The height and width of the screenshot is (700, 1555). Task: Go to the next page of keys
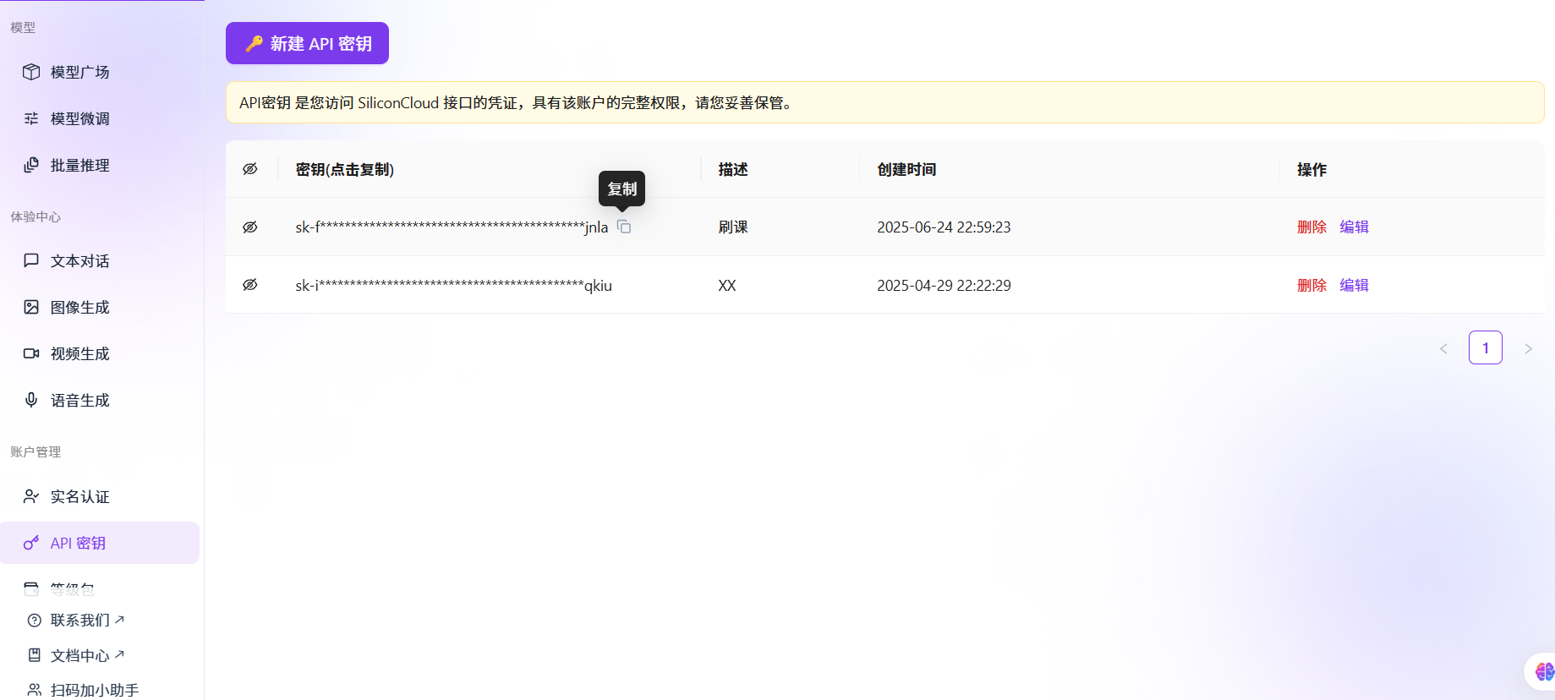pyautogui.click(x=1528, y=348)
